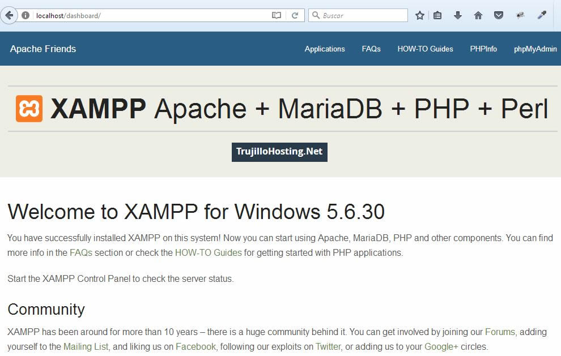Click the 'XAMPP Apache + MariaDB + PHP + Perl' title

point(299,109)
